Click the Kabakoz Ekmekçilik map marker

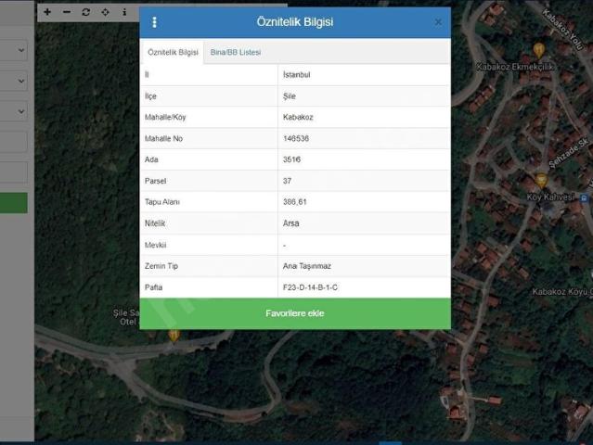coord(538,50)
